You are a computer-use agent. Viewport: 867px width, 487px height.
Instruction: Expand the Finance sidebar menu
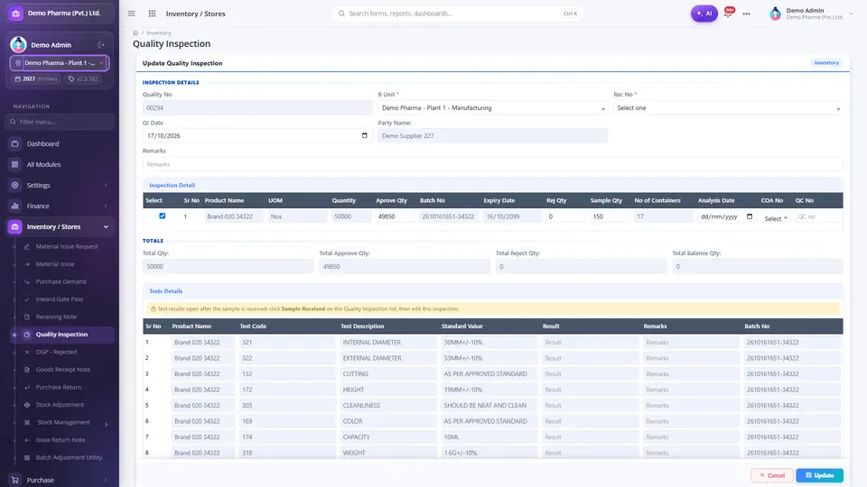click(x=60, y=206)
